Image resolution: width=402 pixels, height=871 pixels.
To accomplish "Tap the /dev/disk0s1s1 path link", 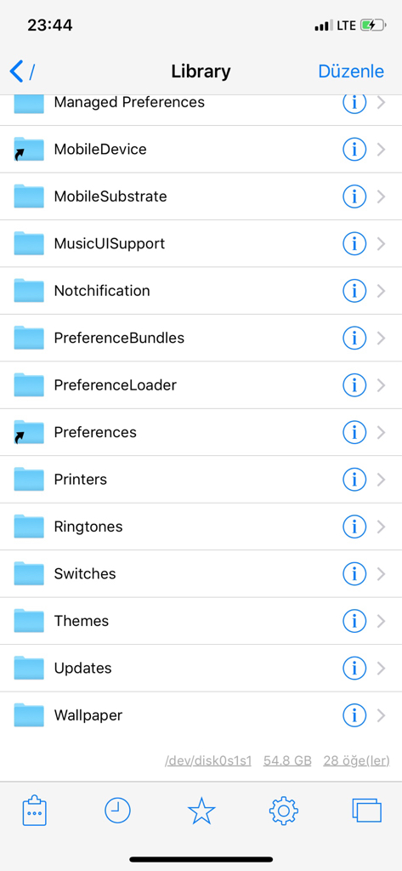I will pos(208,760).
